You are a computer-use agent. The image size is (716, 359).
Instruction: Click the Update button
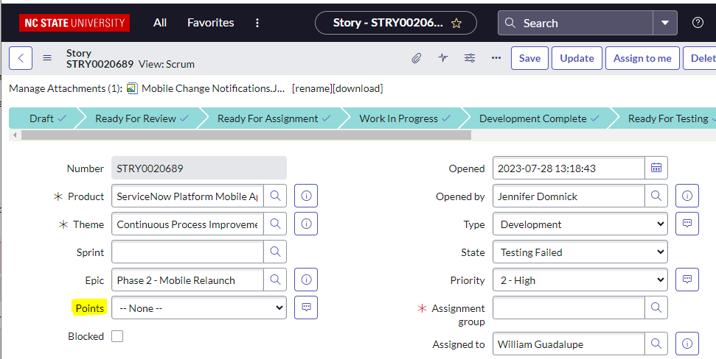coord(577,58)
